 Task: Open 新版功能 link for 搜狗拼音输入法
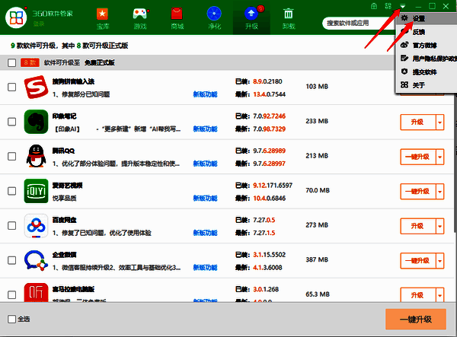point(205,94)
